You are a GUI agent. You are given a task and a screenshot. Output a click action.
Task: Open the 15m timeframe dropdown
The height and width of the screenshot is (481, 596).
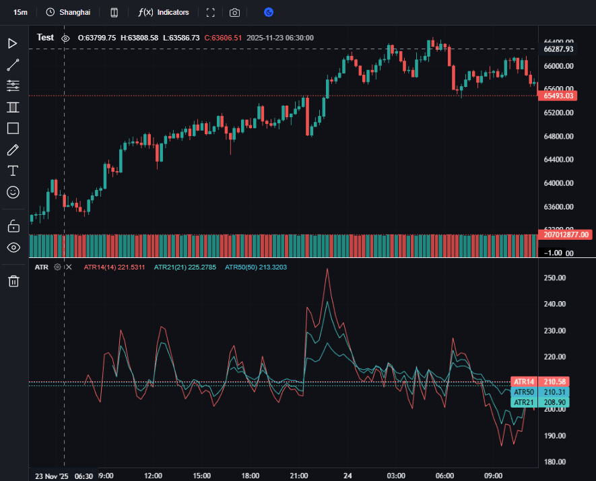pyautogui.click(x=20, y=12)
